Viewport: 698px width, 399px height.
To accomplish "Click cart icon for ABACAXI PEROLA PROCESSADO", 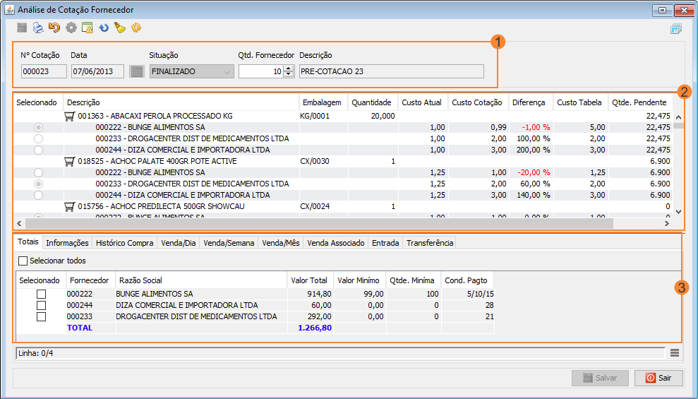I will [x=69, y=117].
